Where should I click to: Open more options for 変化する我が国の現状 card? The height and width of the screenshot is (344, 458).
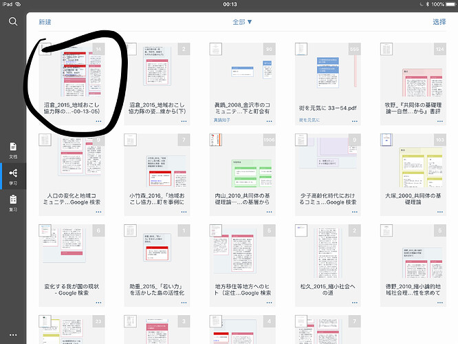98,303
